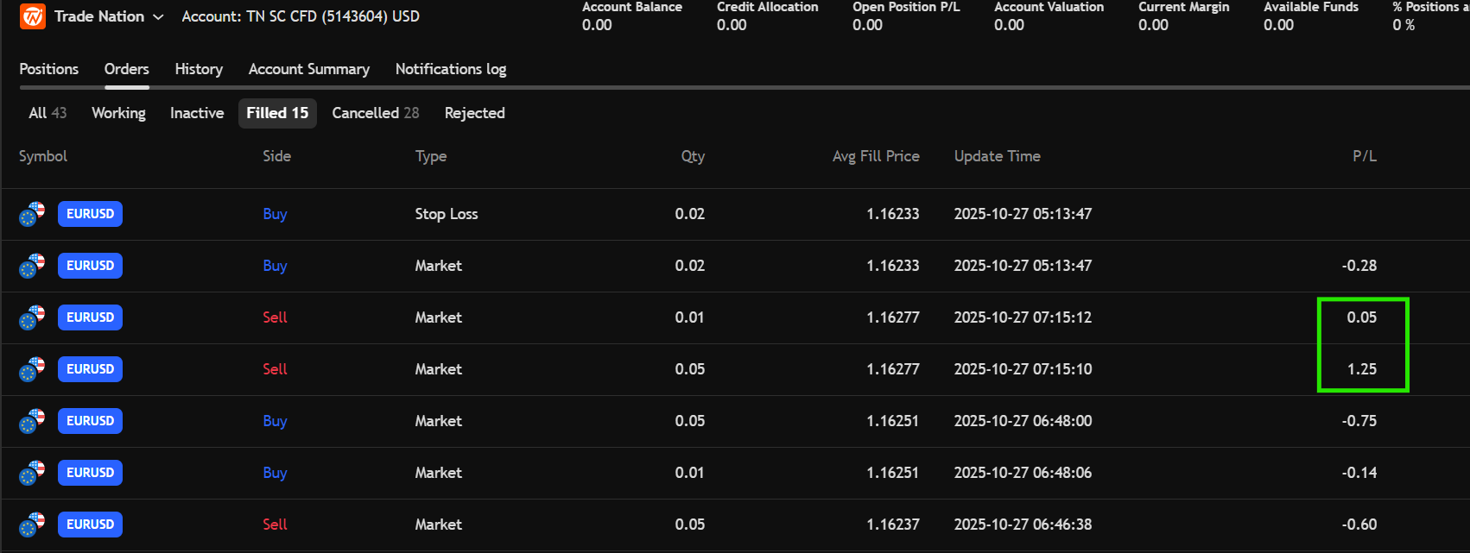This screenshot has width=1470, height=553.
Task: Open the Account Summary tab
Action: point(308,69)
